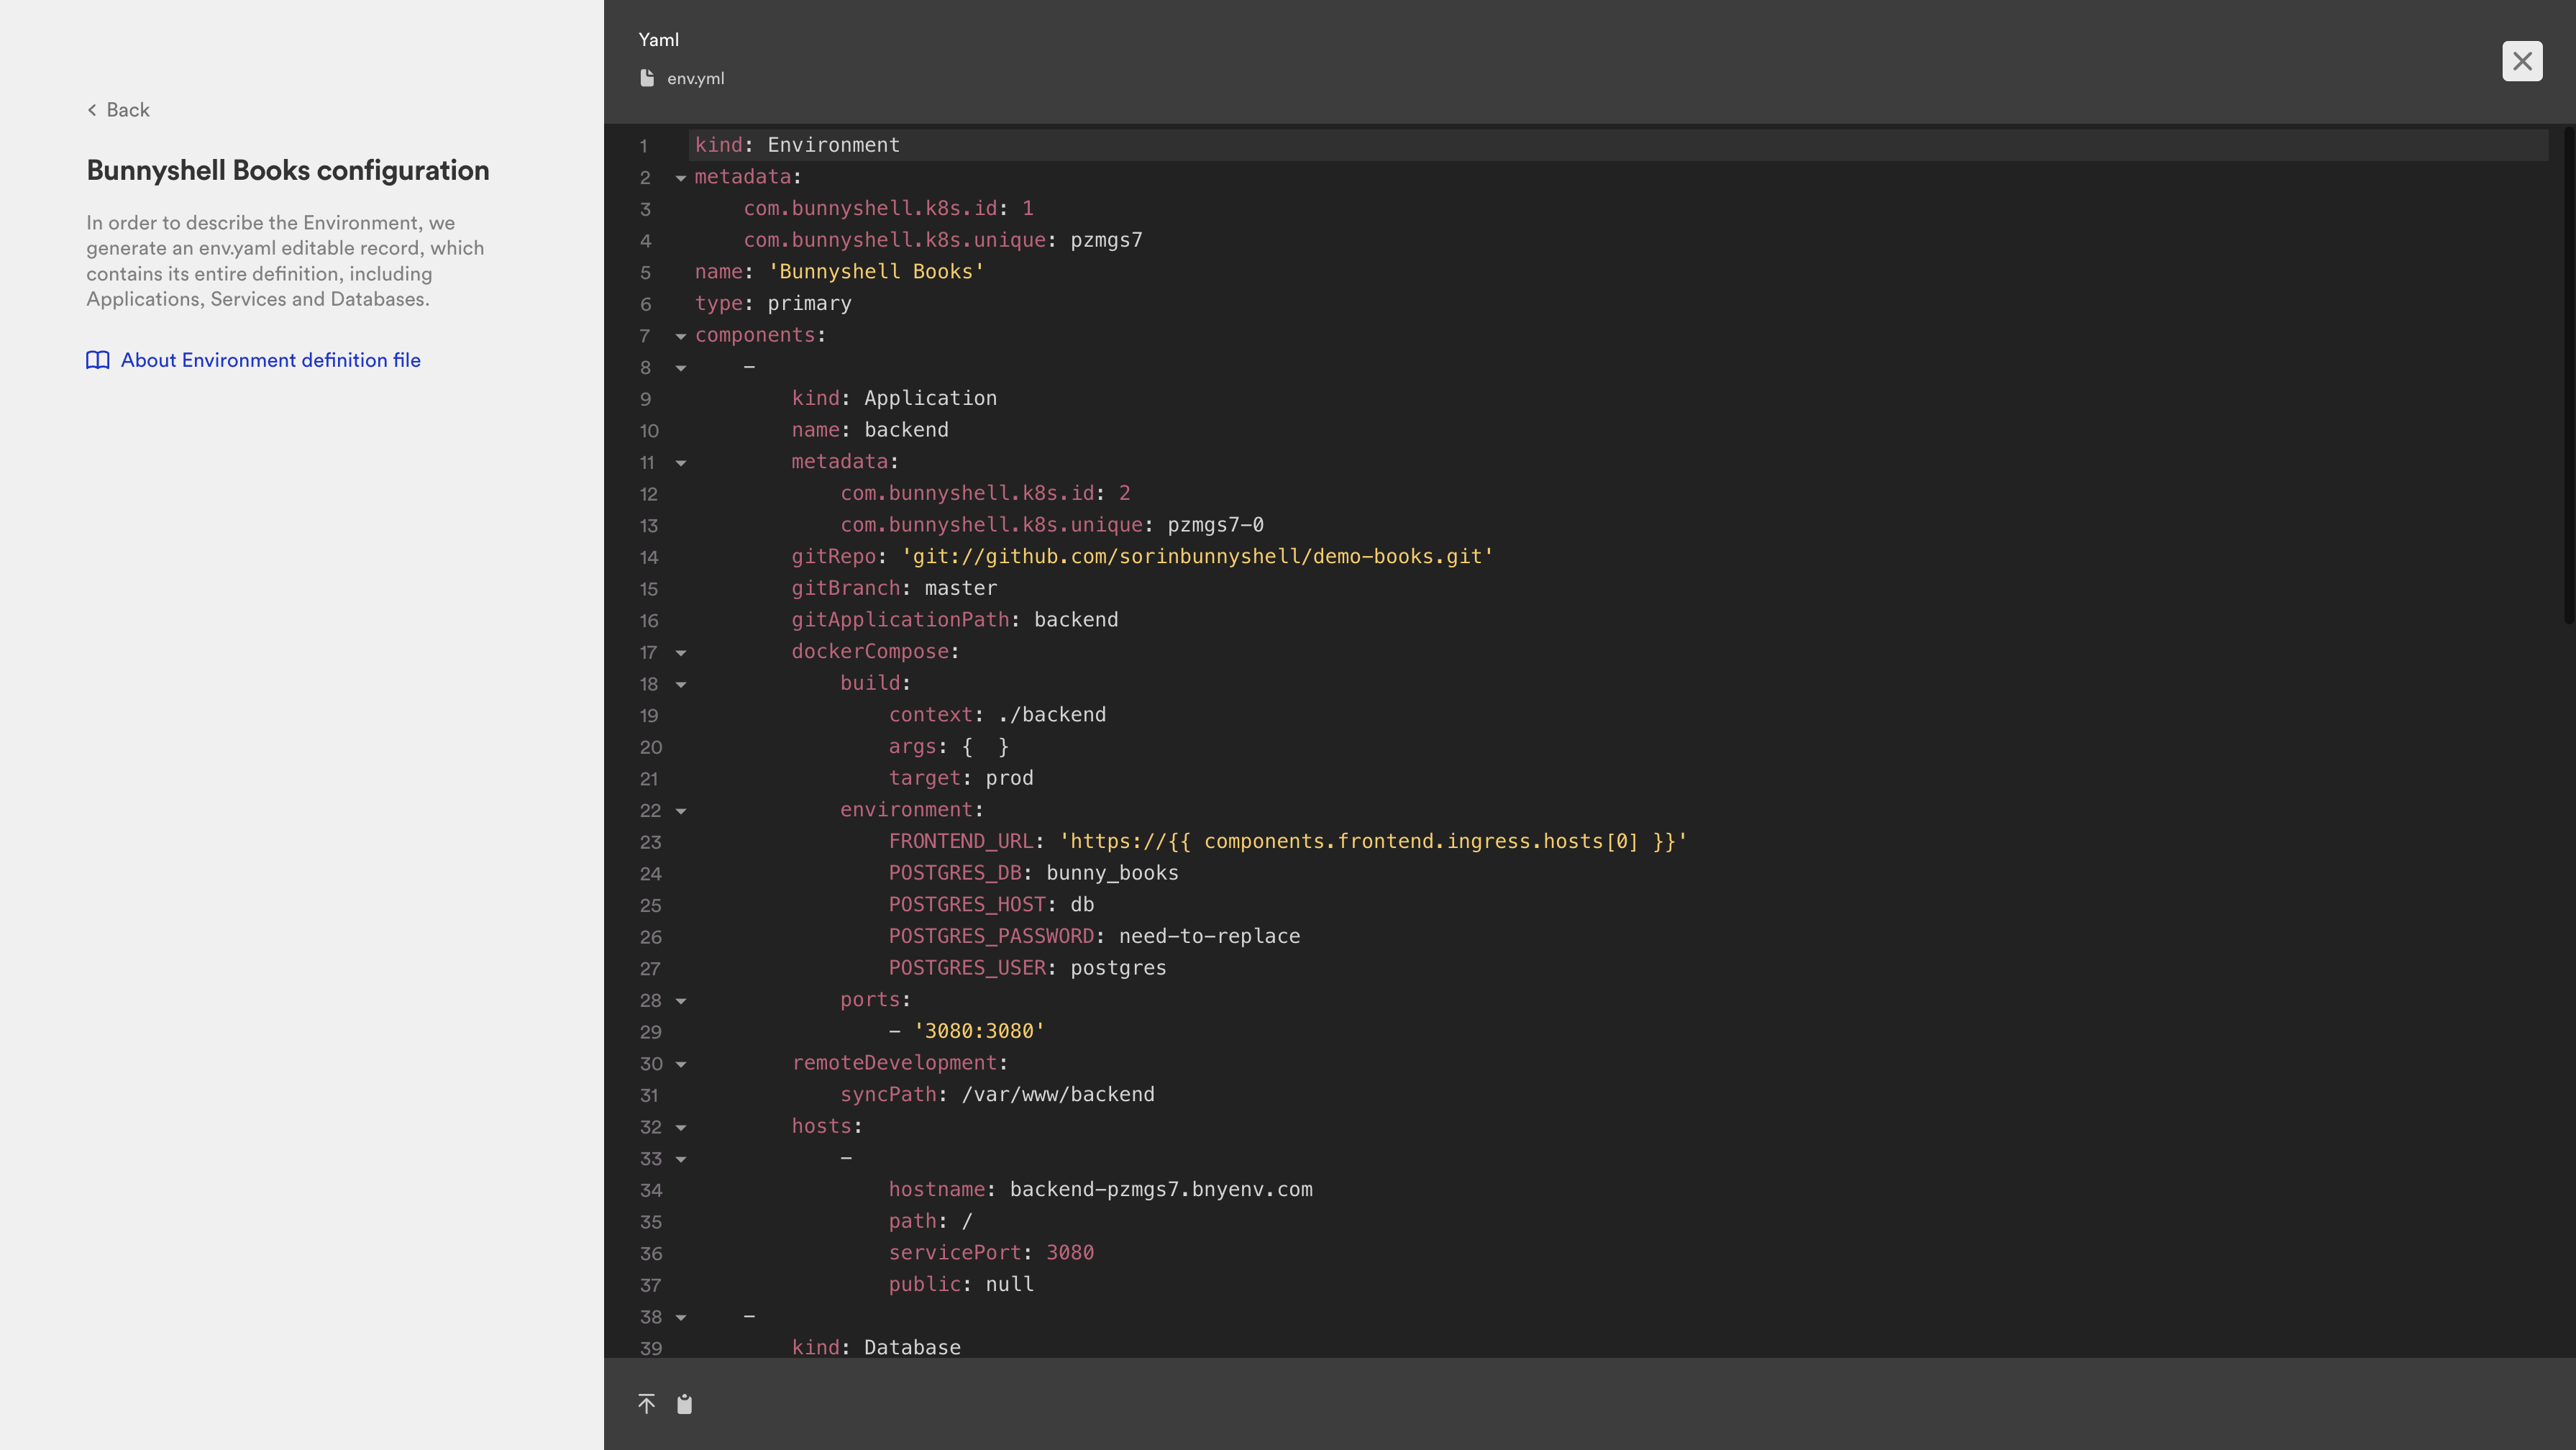Collapse the backend metadata block on line 11
The image size is (2576, 1450).
click(x=681, y=463)
